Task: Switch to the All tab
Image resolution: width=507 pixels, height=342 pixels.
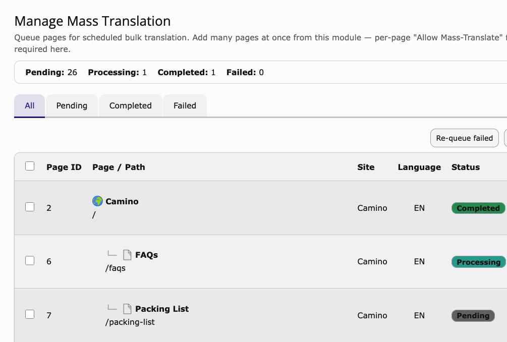Action: 29,106
